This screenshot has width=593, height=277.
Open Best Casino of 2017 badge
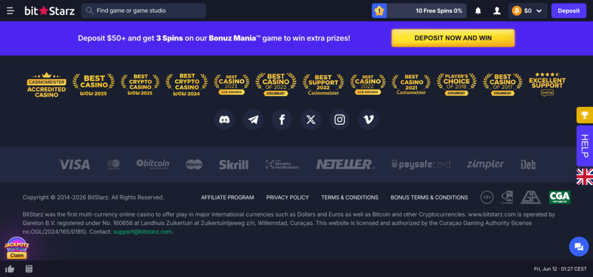(x=502, y=84)
